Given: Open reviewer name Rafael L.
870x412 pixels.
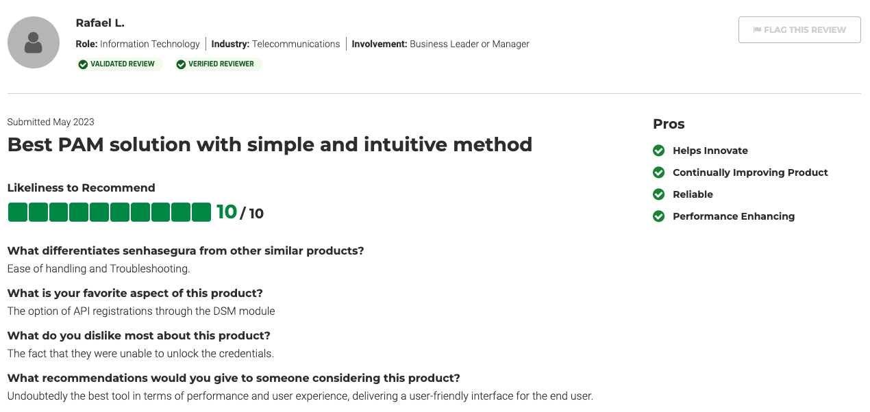Looking at the screenshot, I should coord(100,23).
